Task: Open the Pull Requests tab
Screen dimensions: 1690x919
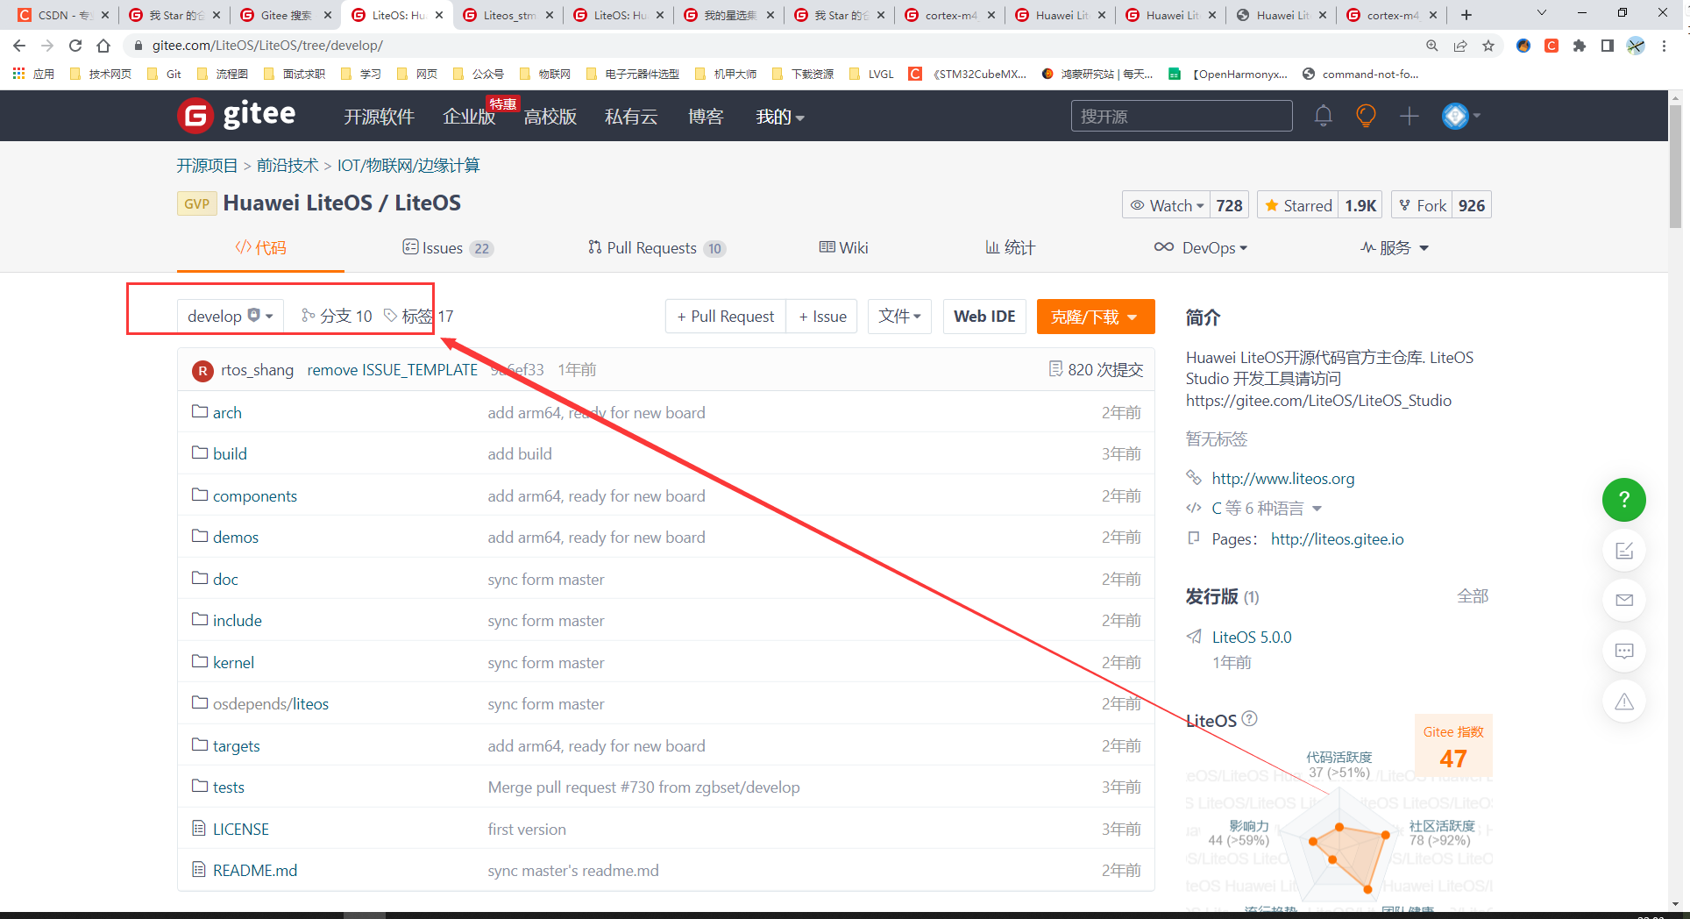Action: 657,248
